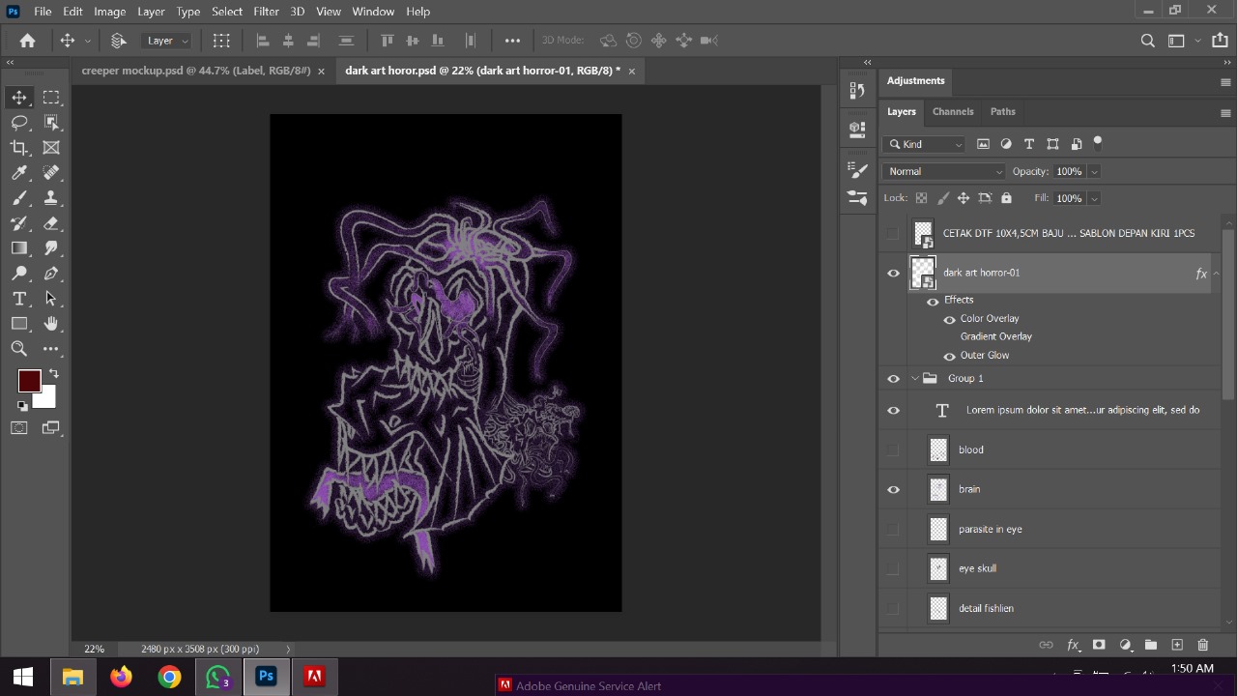The height and width of the screenshot is (696, 1237).
Task: Open the Image menu
Action: click(109, 12)
